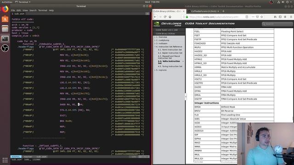Open Firefox Library icon
The height and width of the screenshot is (165, 294).
point(275,17)
